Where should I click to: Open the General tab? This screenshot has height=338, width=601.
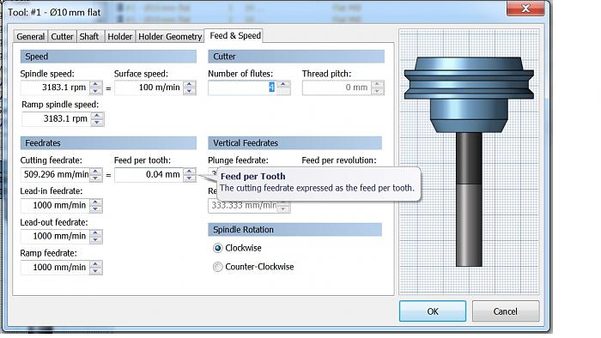[31, 36]
